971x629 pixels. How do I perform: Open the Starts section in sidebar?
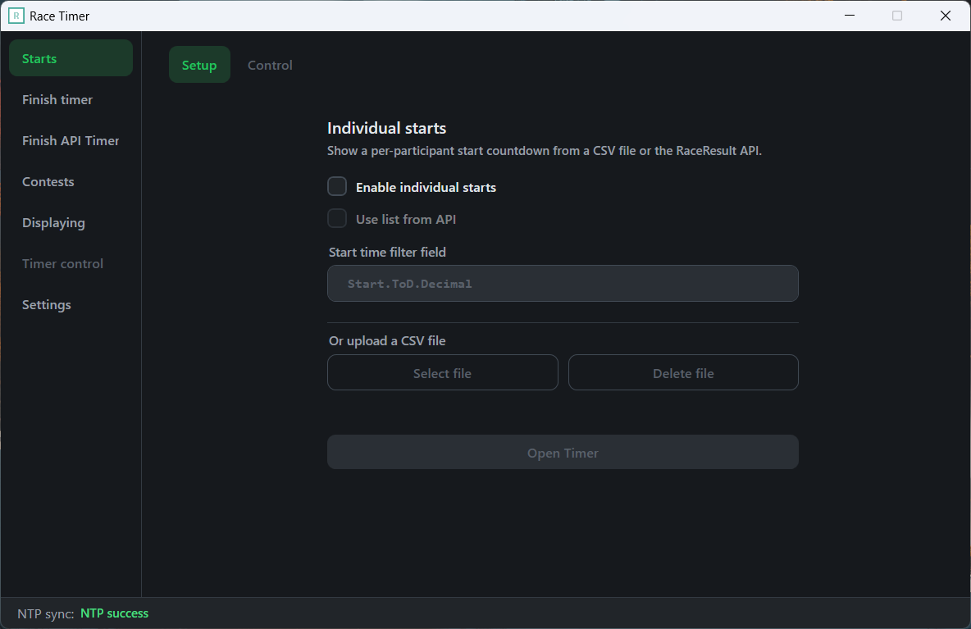coord(71,58)
